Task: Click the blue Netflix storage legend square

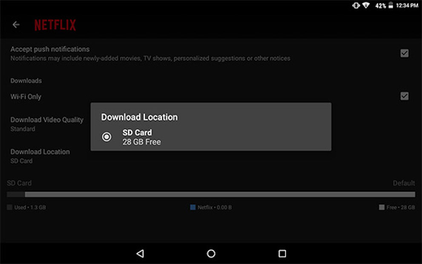Action: tap(193, 207)
